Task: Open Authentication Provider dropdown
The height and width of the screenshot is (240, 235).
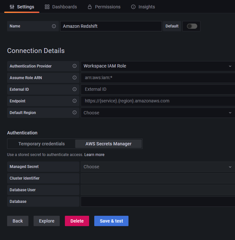Action: coord(158,66)
